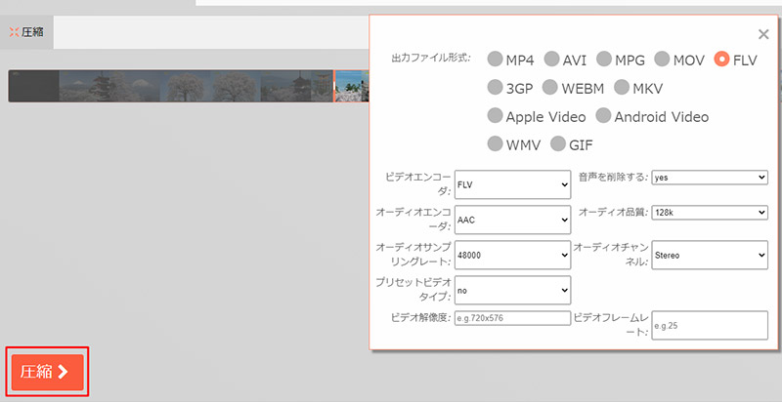Viewport: 782px width, 402px height.
Task: Click the orange 圧縮 button
Action: (x=47, y=372)
